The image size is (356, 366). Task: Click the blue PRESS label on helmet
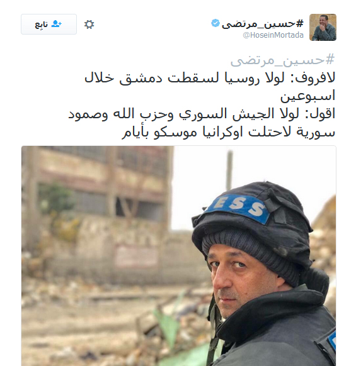click(238, 207)
